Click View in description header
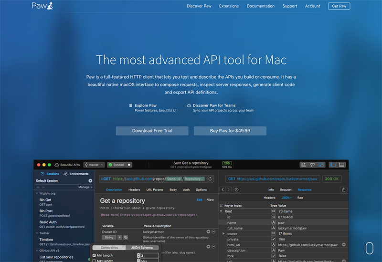Image resolution: width=382 pixels, height=262 pixels. click(210, 200)
